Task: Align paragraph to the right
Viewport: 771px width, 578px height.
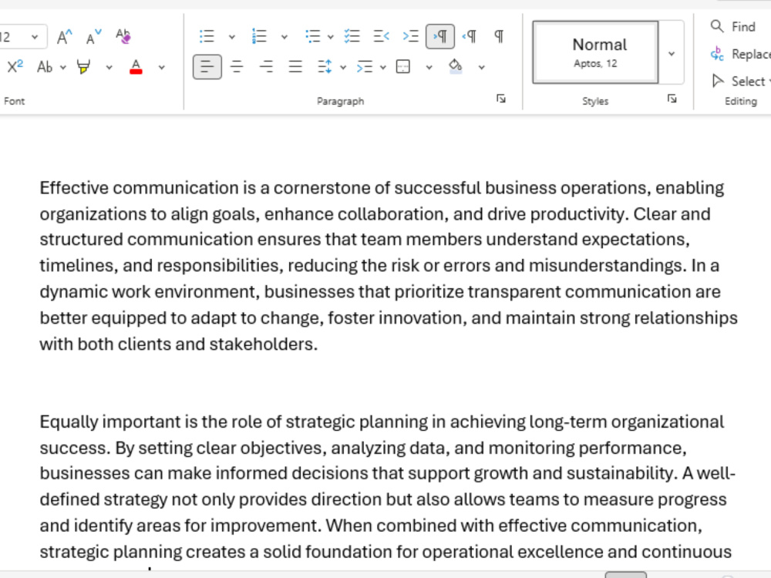Action: pos(266,66)
